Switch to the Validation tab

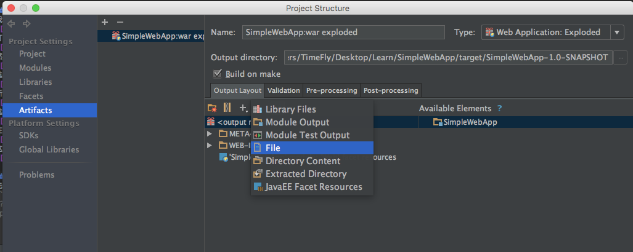tap(284, 90)
